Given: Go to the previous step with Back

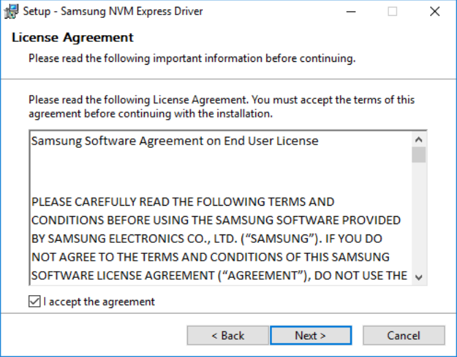Looking at the screenshot, I should pyautogui.click(x=228, y=336).
